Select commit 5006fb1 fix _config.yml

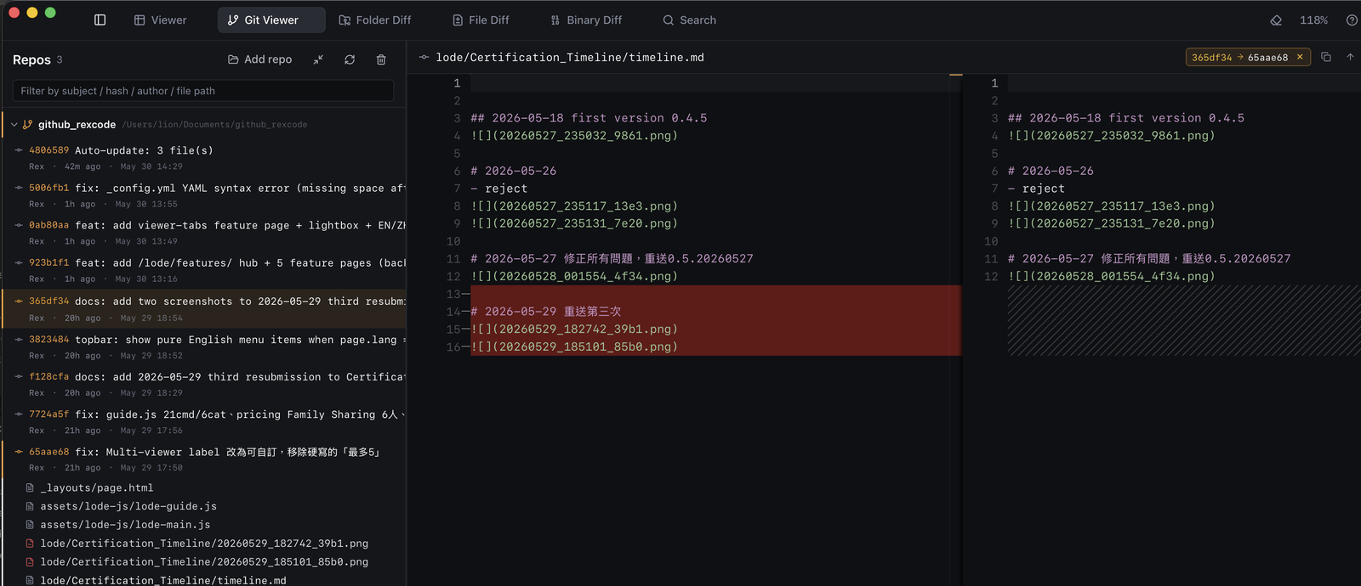click(204, 195)
